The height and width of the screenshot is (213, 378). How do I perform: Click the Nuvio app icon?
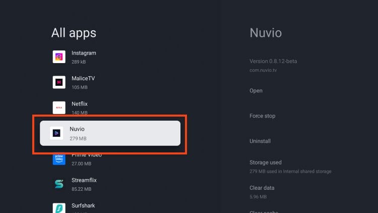pyautogui.click(x=56, y=133)
